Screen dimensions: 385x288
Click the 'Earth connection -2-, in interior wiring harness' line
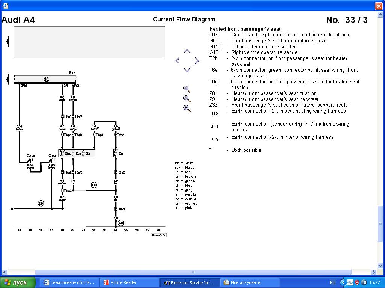tap(283, 137)
